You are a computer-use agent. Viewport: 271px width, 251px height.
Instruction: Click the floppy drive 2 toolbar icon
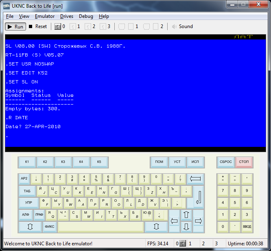pos(88,26)
